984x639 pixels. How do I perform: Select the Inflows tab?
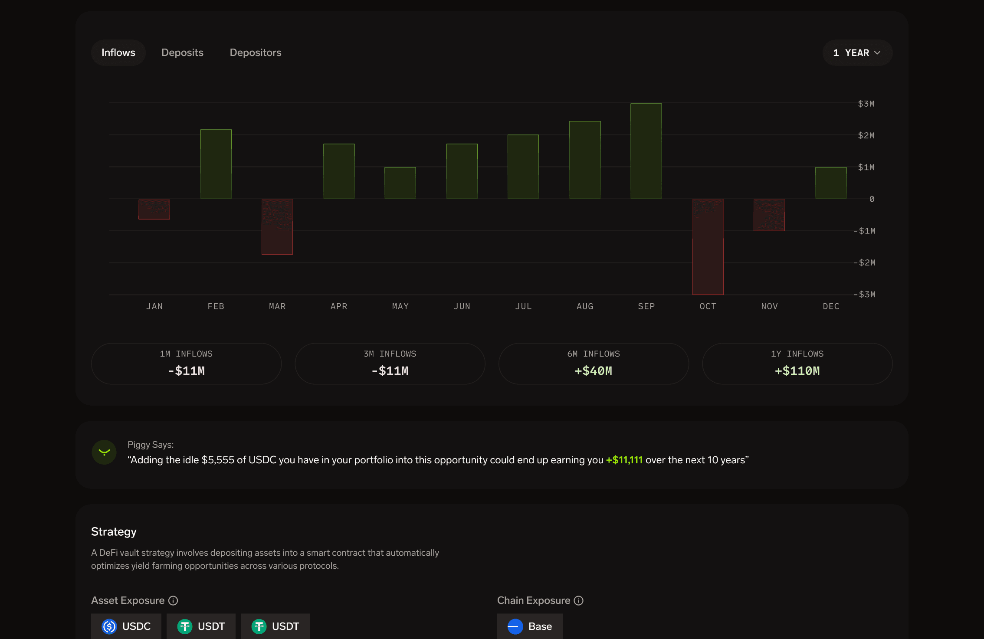[x=118, y=52]
